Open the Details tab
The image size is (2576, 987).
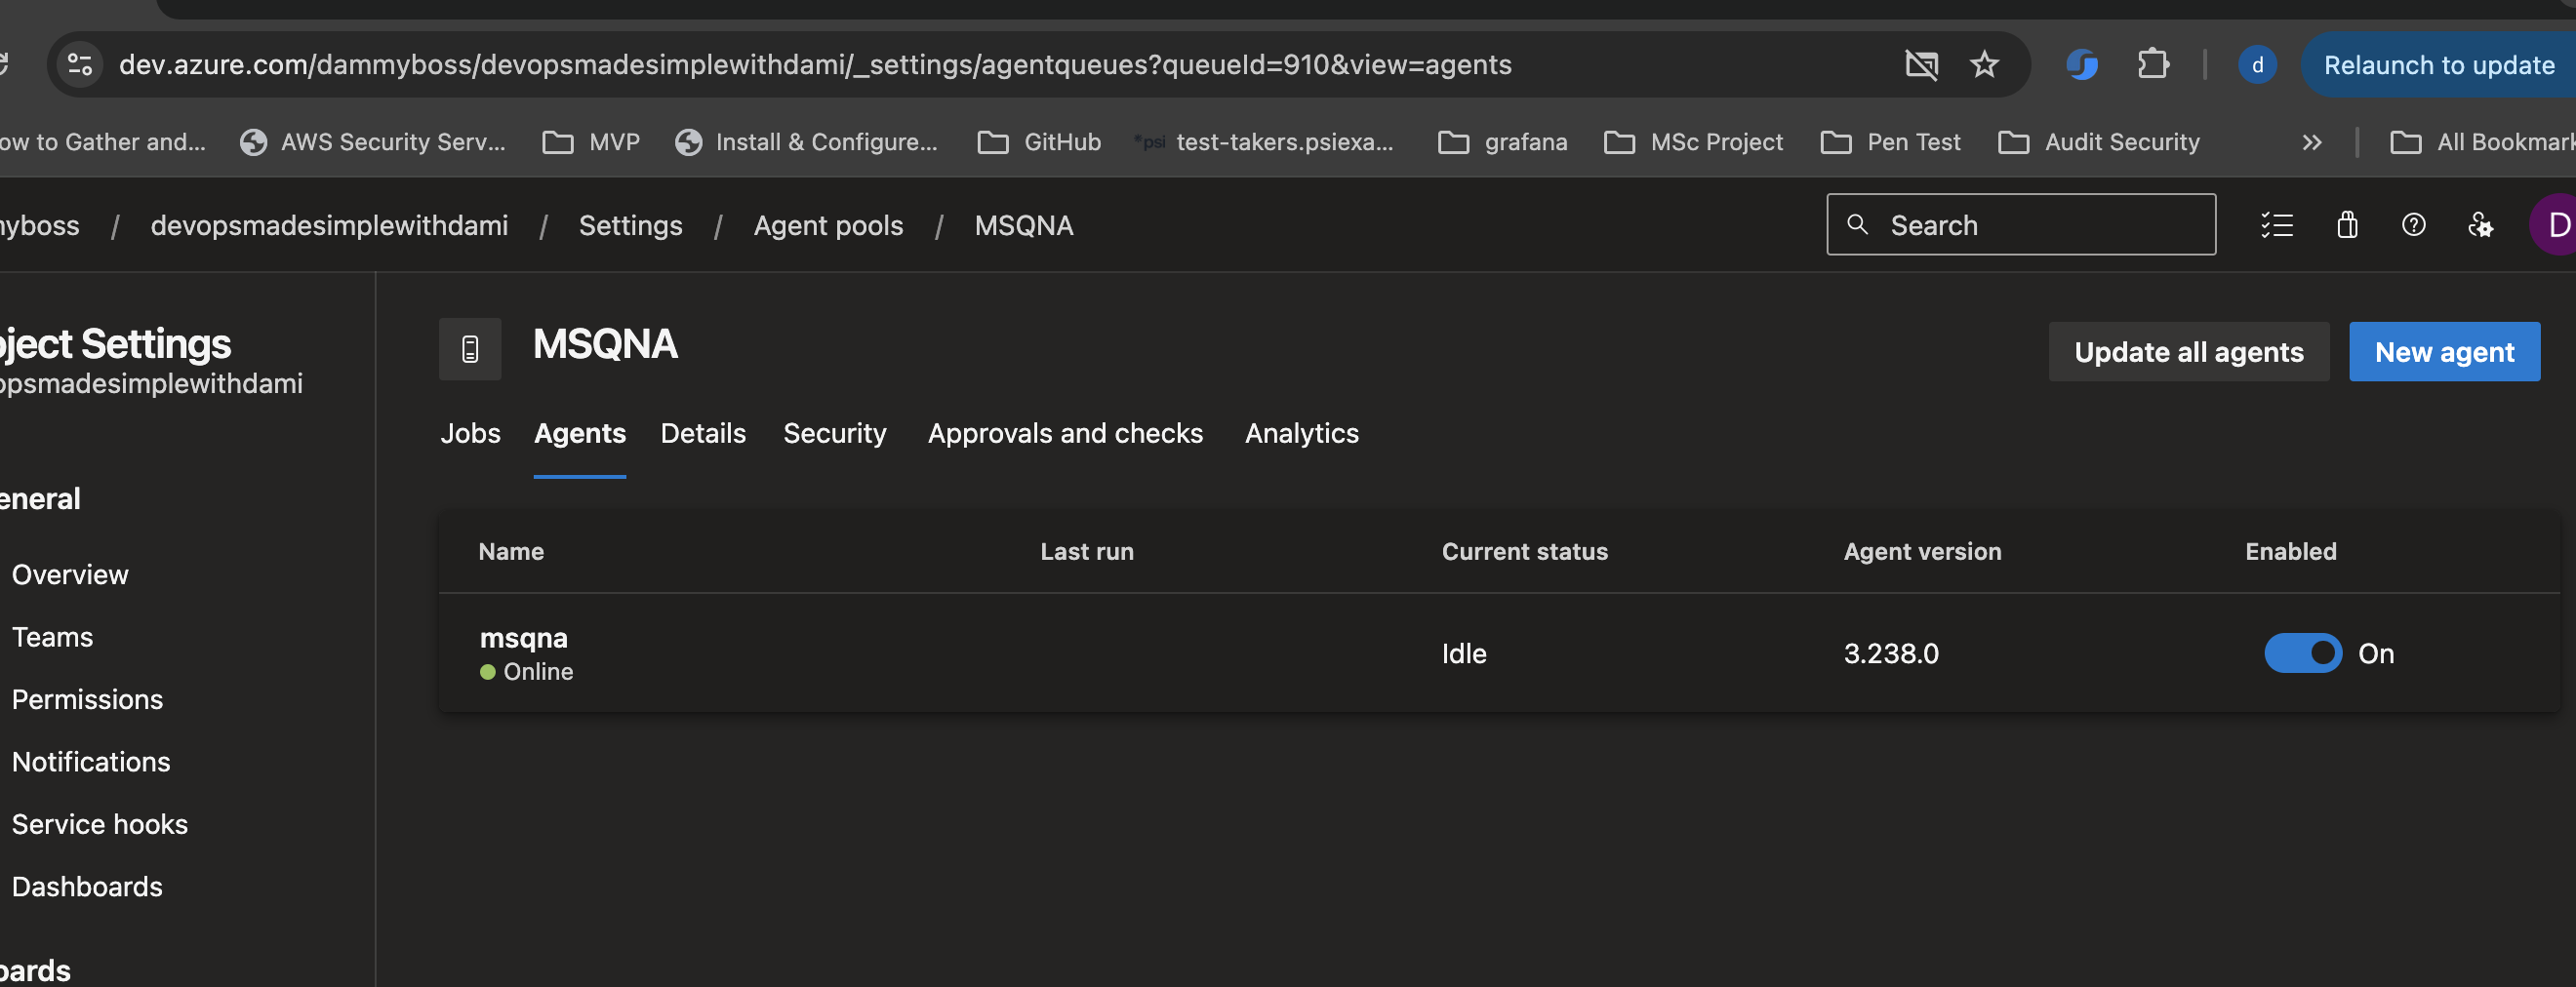click(703, 433)
